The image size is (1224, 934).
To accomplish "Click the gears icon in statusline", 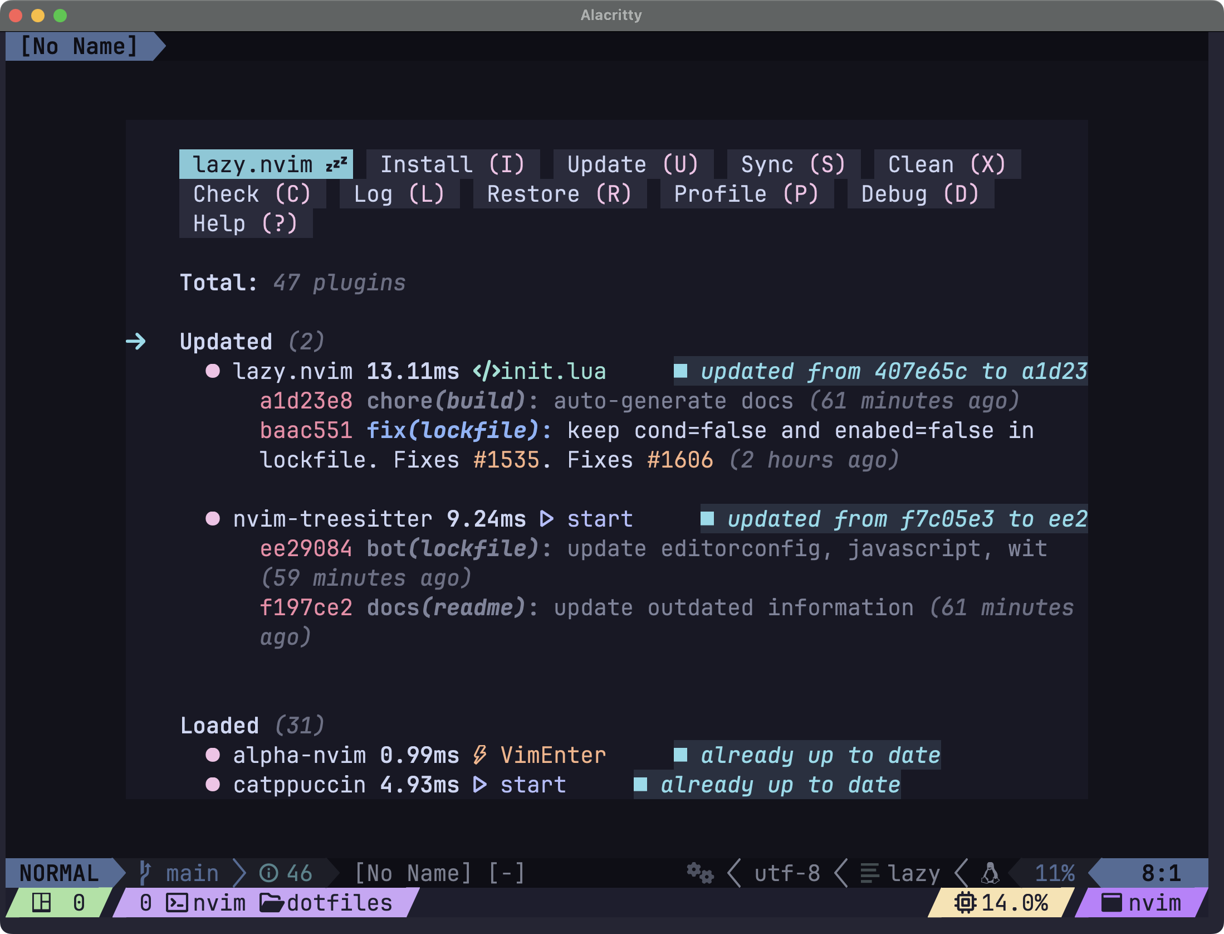I will click(x=700, y=873).
